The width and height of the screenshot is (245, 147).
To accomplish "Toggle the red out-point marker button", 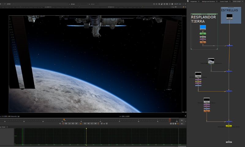I will (x=98, y=123).
